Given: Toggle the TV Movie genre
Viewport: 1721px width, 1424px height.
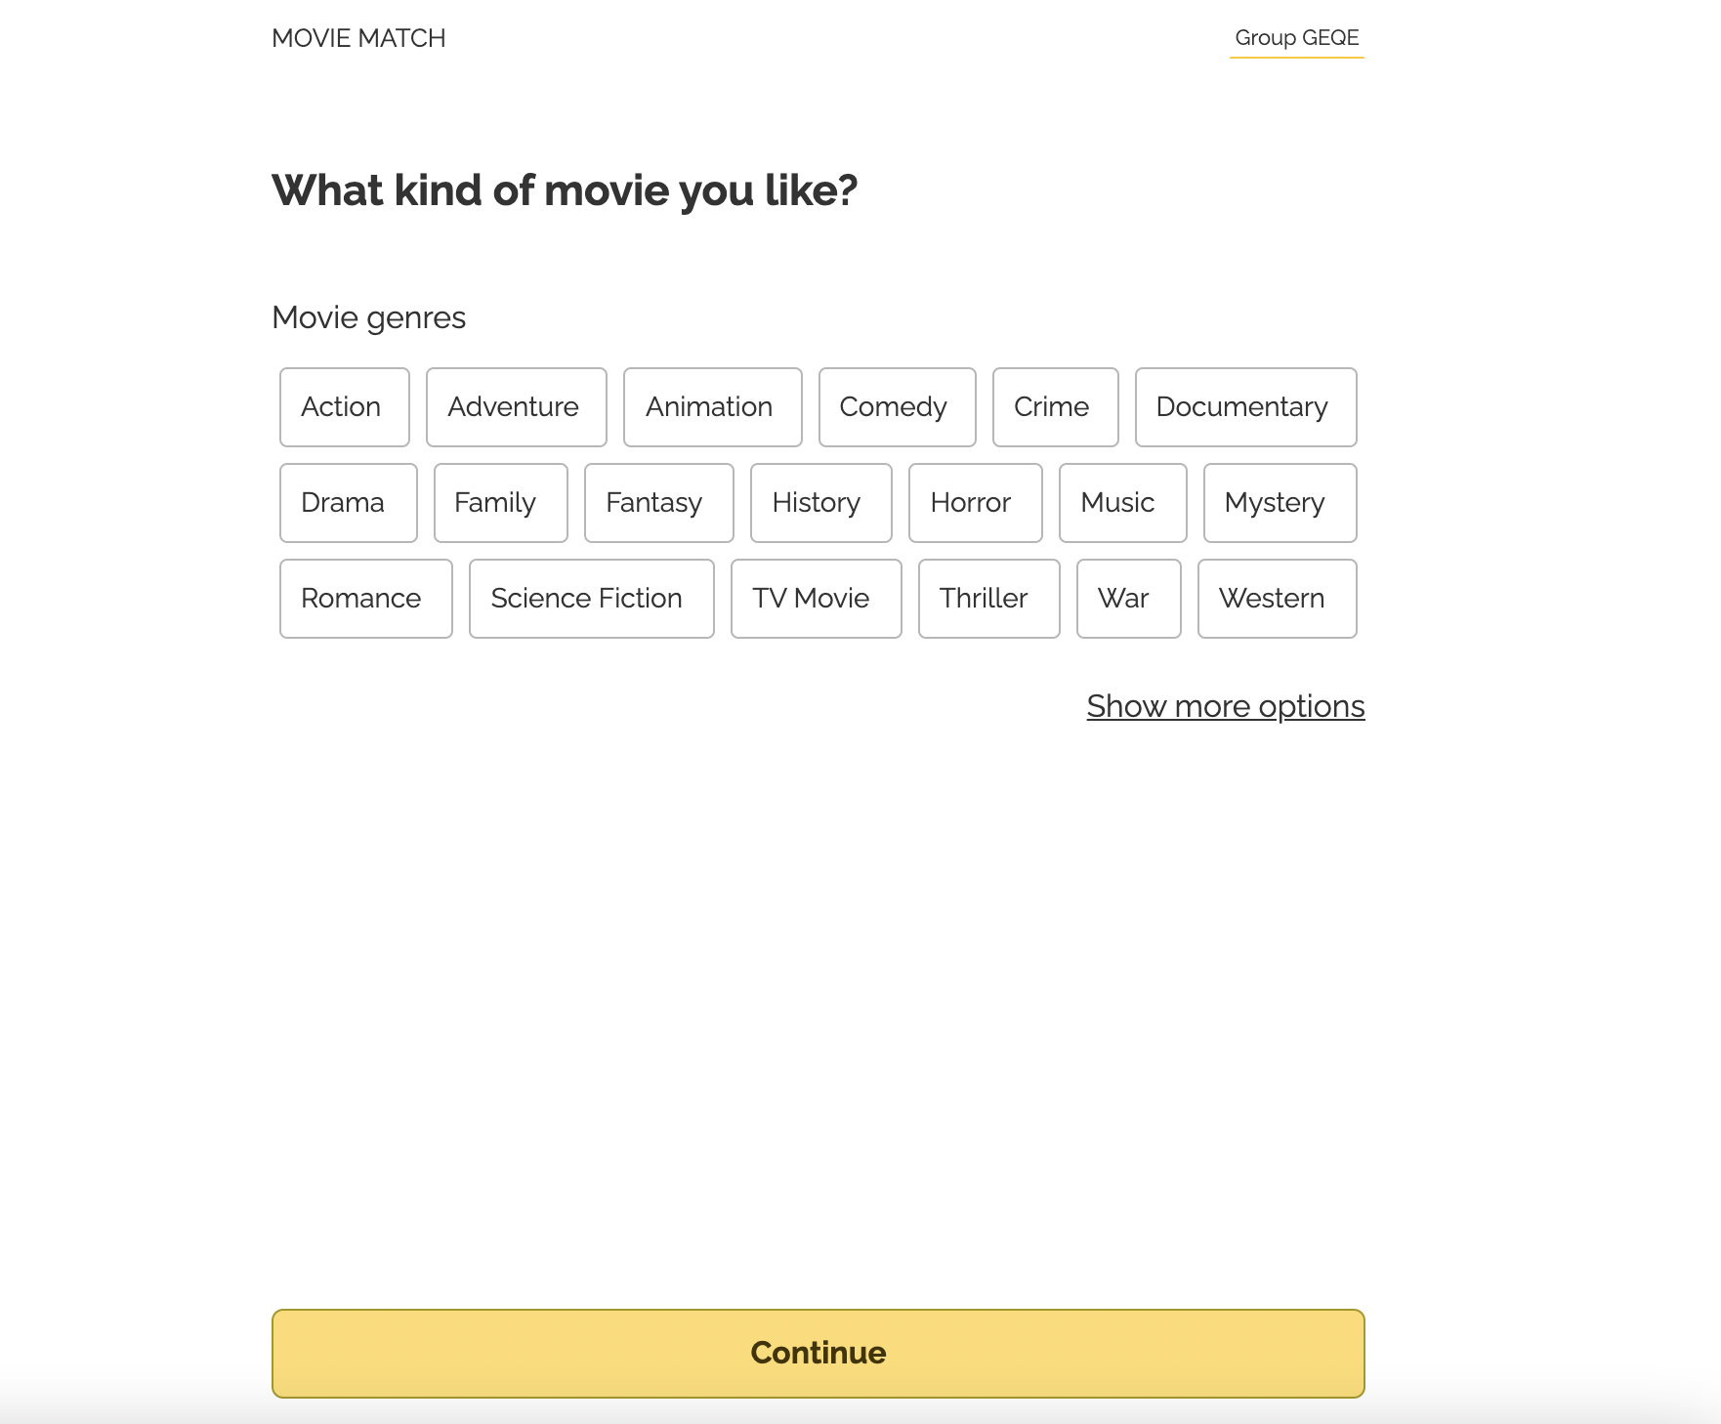Looking at the screenshot, I should tap(816, 599).
